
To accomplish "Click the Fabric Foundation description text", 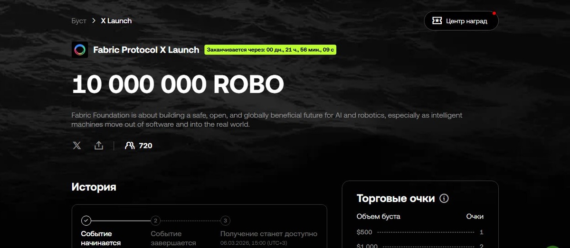I will pyautogui.click(x=266, y=119).
